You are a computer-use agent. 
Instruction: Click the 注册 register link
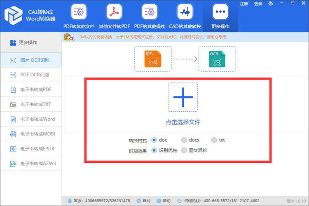pyautogui.click(x=244, y=4)
